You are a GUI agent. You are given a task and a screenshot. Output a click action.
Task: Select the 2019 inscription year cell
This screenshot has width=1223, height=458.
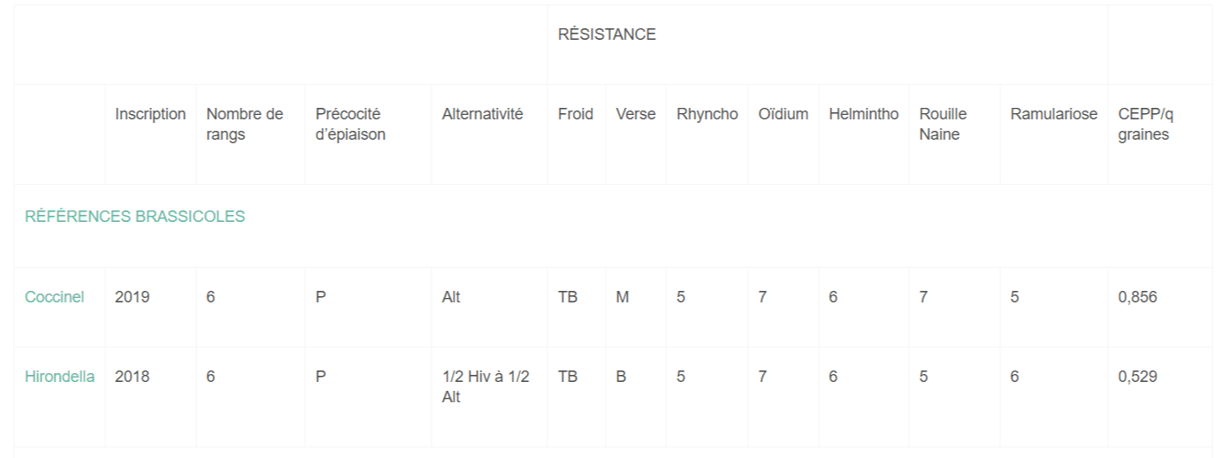[x=132, y=297]
